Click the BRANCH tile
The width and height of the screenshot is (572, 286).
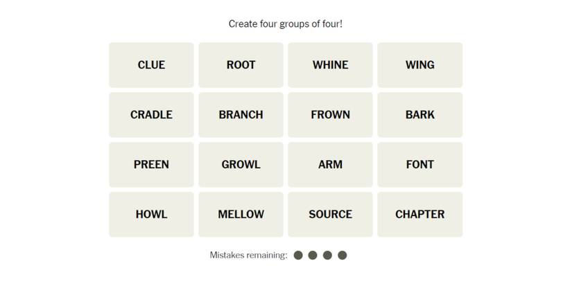tap(241, 115)
